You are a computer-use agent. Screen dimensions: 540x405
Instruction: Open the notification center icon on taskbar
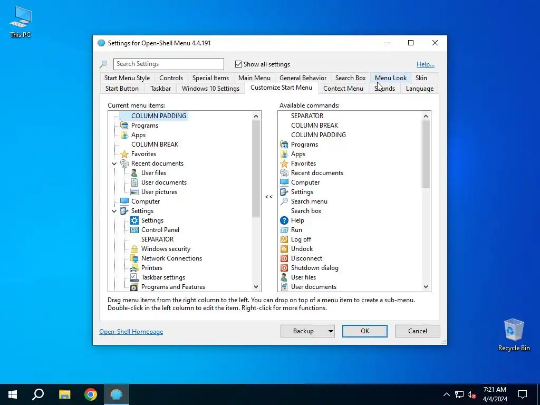(x=523, y=394)
